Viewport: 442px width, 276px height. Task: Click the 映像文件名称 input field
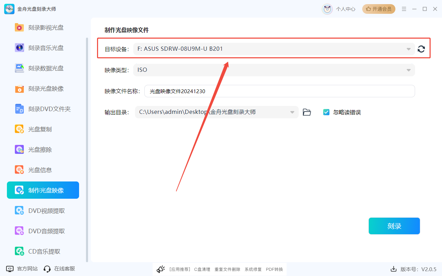280,91
